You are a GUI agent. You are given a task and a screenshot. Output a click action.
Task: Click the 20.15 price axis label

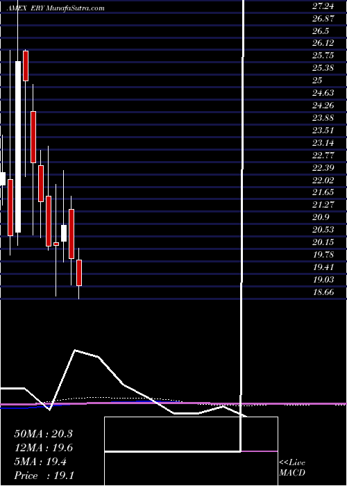pos(323,242)
